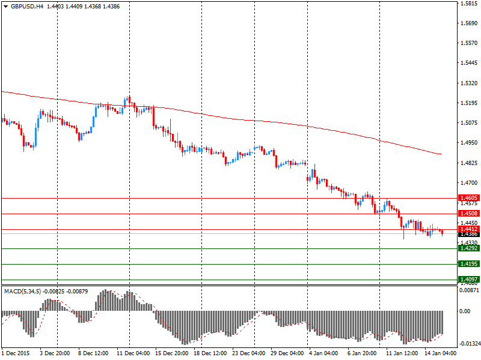This screenshot has height=360, width=481.
Task: Click the 11 Dec 04:00 time label
Action: pos(133,353)
